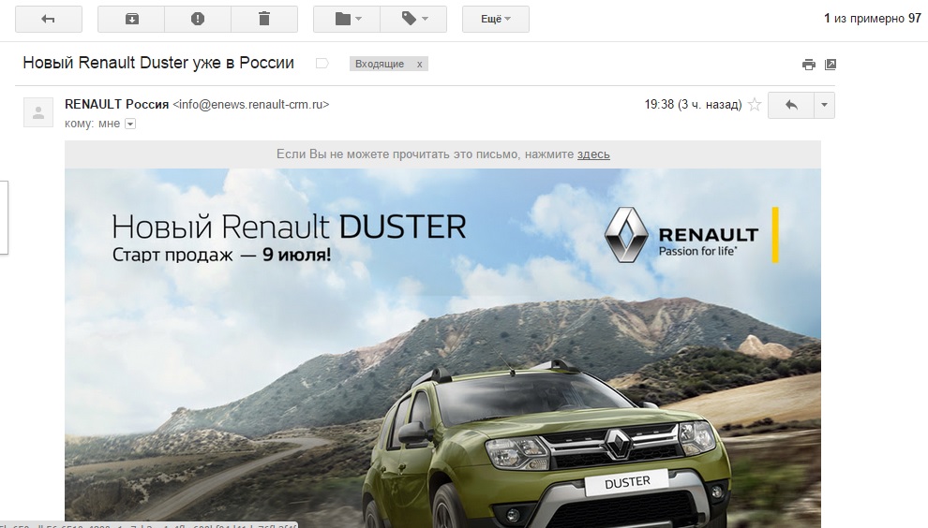Print the email using printer icon
The height and width of the screenshot is (528, 928).
808,65
